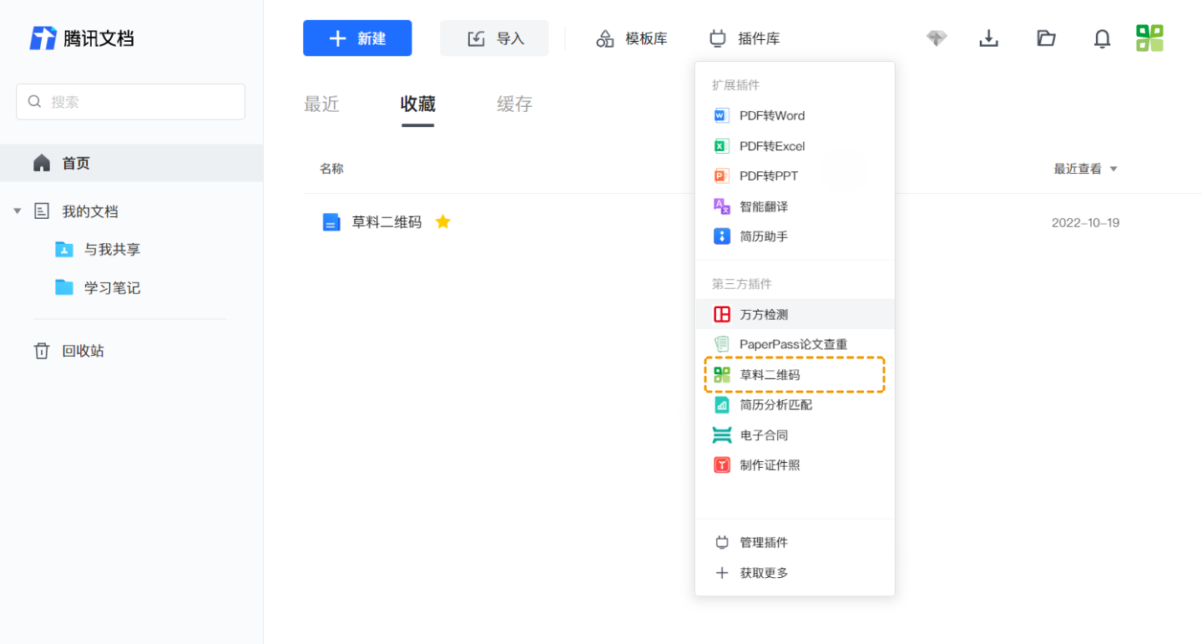Collapse the 我的文档 tree arrow
The height and width of the screenshot is (644, 1202).
[x=18, y=211]
